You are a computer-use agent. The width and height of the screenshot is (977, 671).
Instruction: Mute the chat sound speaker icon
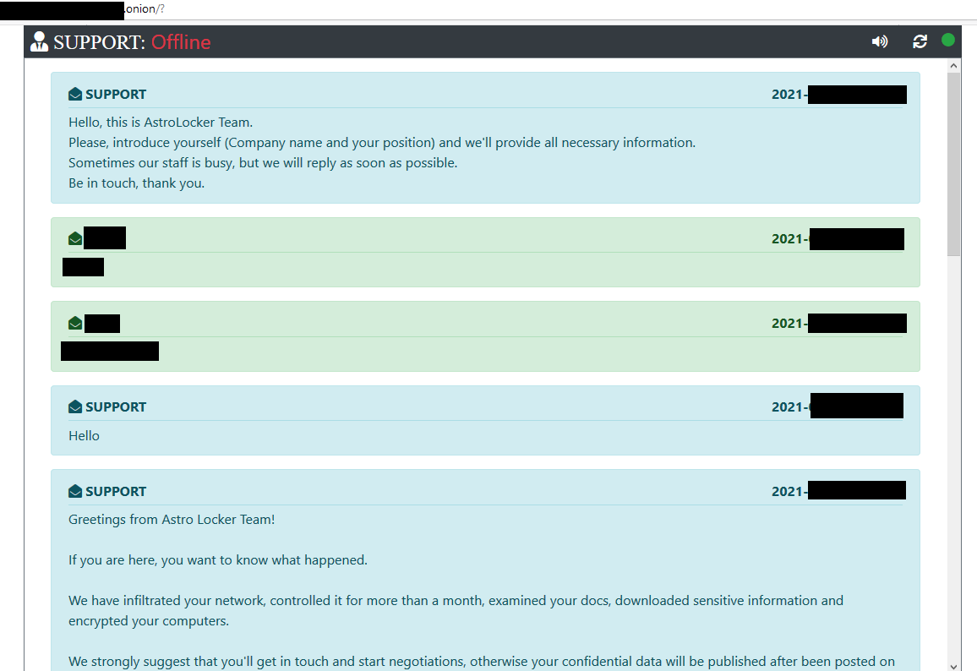coord(879,41)
